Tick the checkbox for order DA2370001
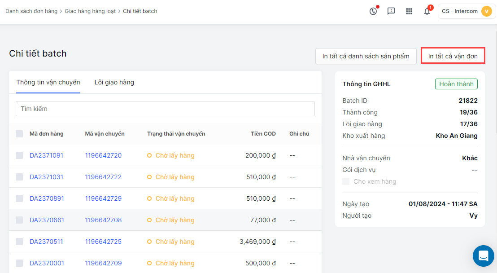The width and height of the screenshot is (497, 273). click(19, 263)
